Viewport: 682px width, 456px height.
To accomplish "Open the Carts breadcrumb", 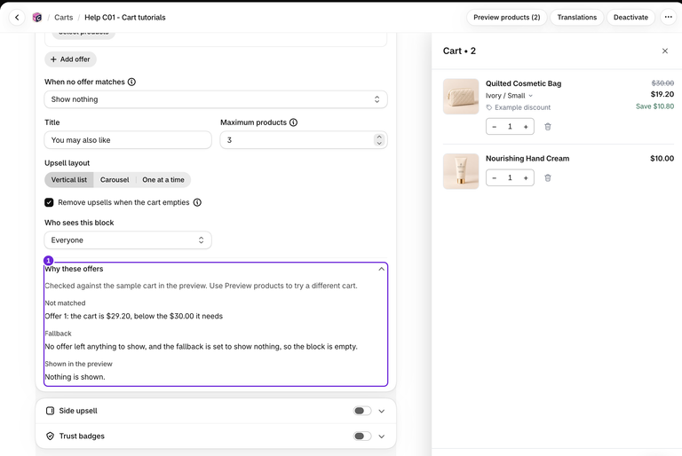I will (64, 18).
